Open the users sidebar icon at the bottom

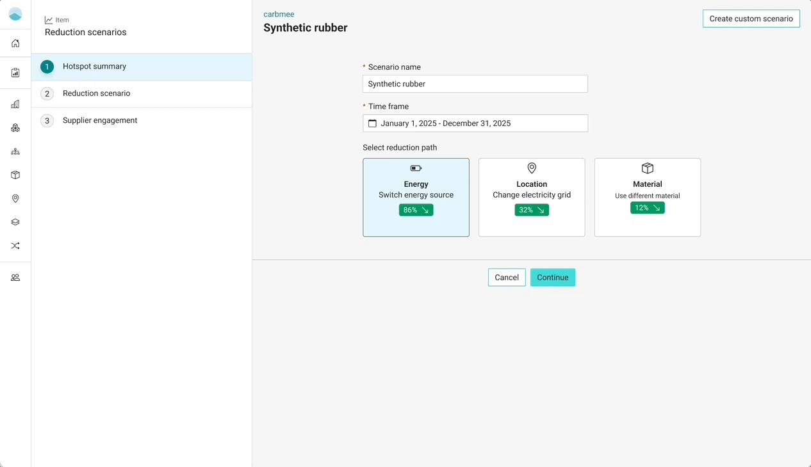point(15,277)
